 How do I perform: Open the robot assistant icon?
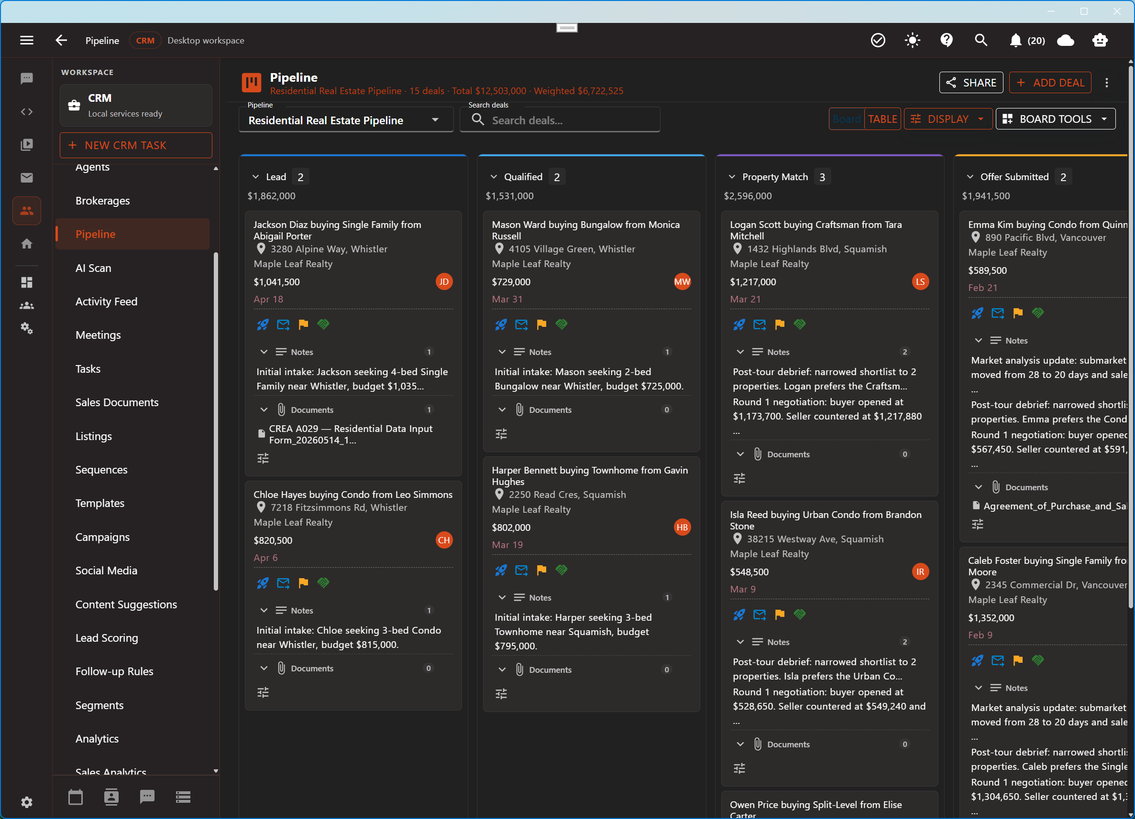[x=1100, y=41]
